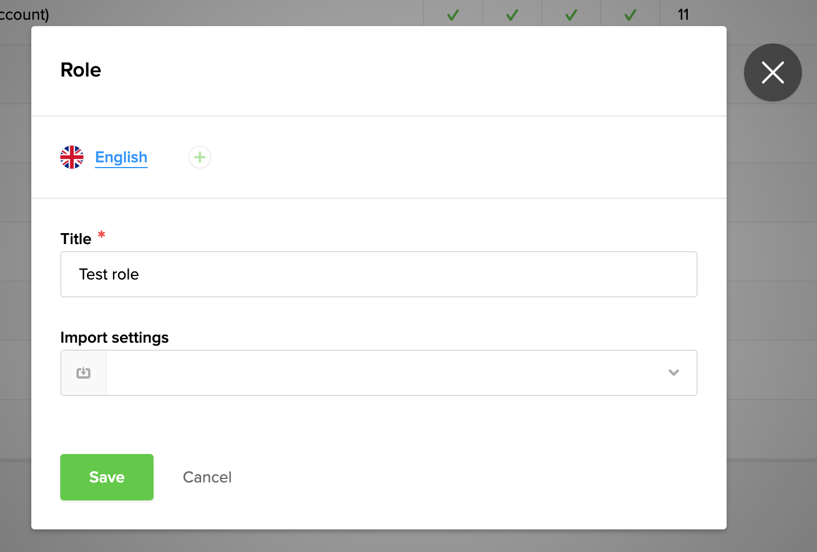Click the import icon in Import settings
817x552 pixels.
pyautogui.click(x=83, y=373)
